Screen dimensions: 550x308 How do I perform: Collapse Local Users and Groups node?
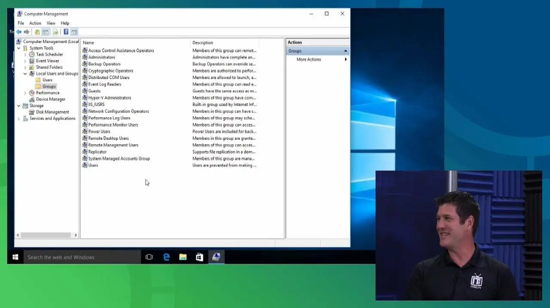[25, 74]
